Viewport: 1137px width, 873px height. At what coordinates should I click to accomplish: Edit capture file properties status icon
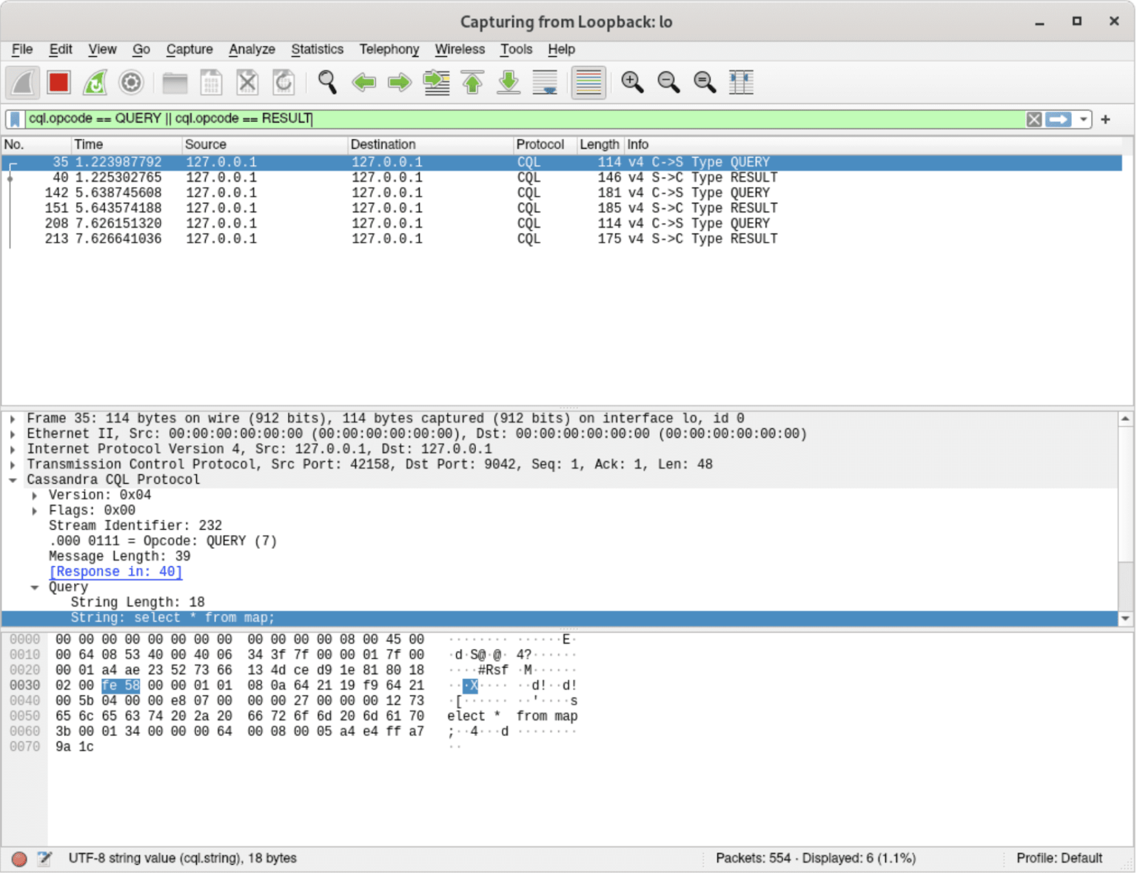coord(44,858)
